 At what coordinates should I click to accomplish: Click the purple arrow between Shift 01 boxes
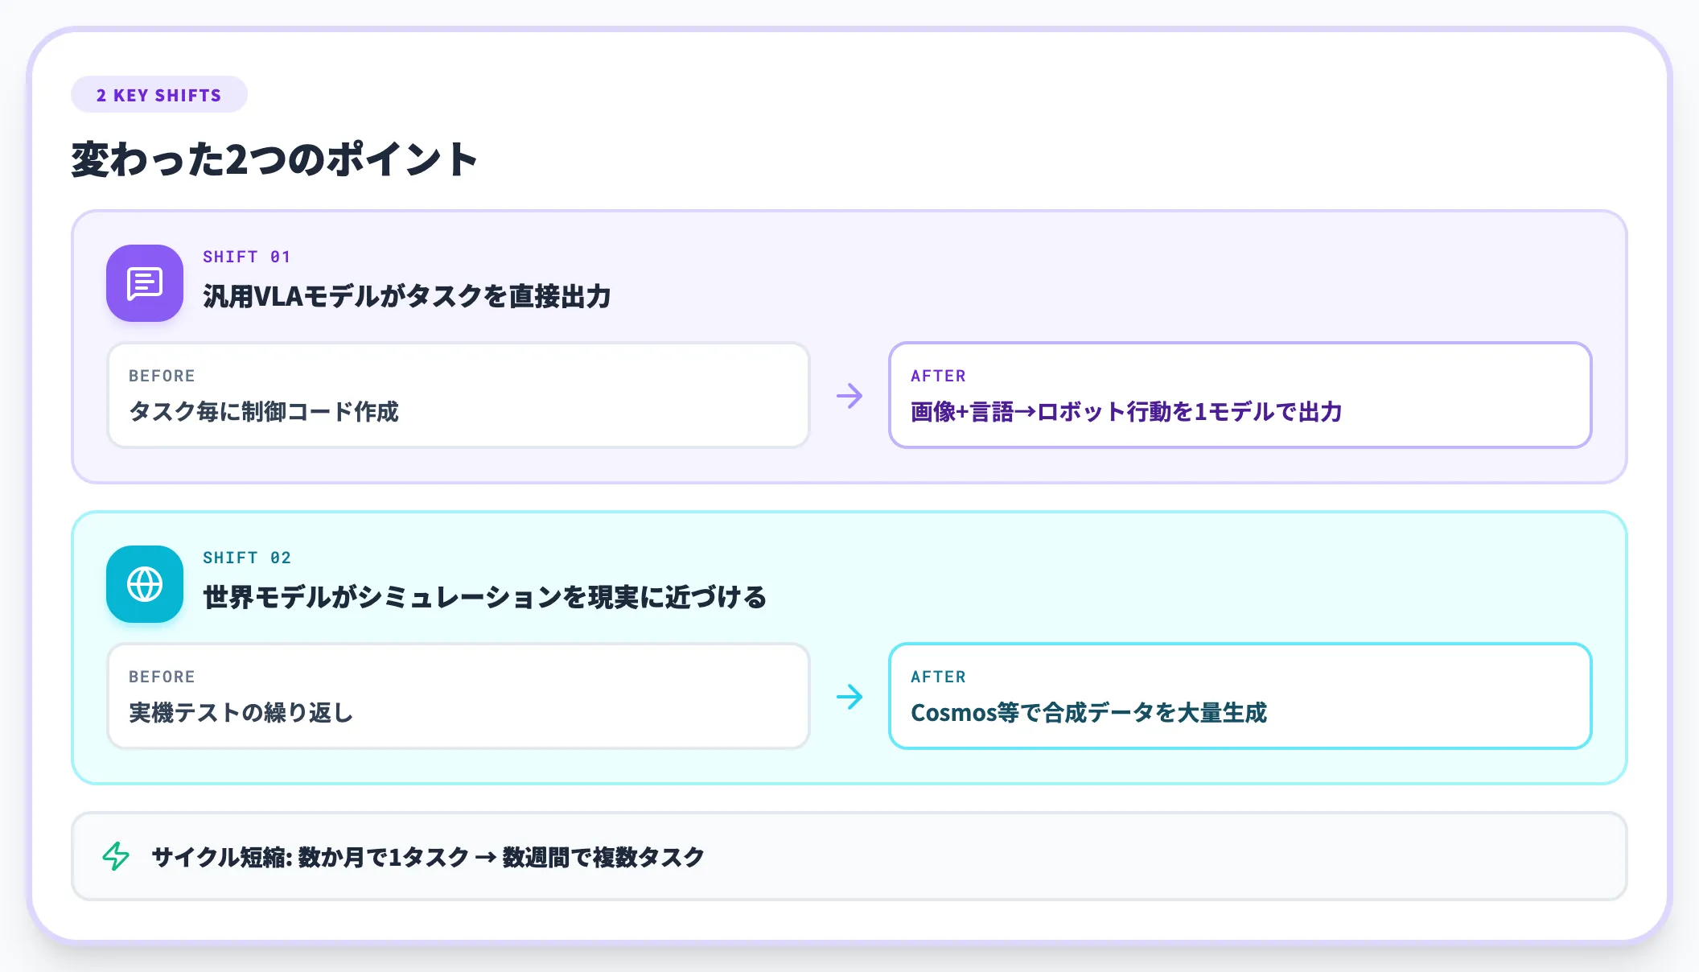click(849, 395)
